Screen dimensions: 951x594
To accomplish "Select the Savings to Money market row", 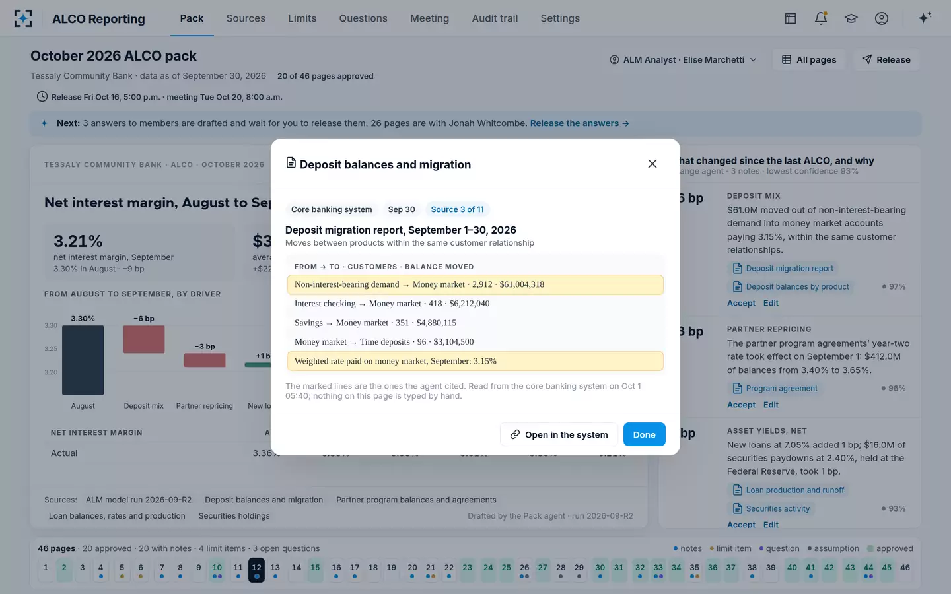I will (x=475, y=323).
